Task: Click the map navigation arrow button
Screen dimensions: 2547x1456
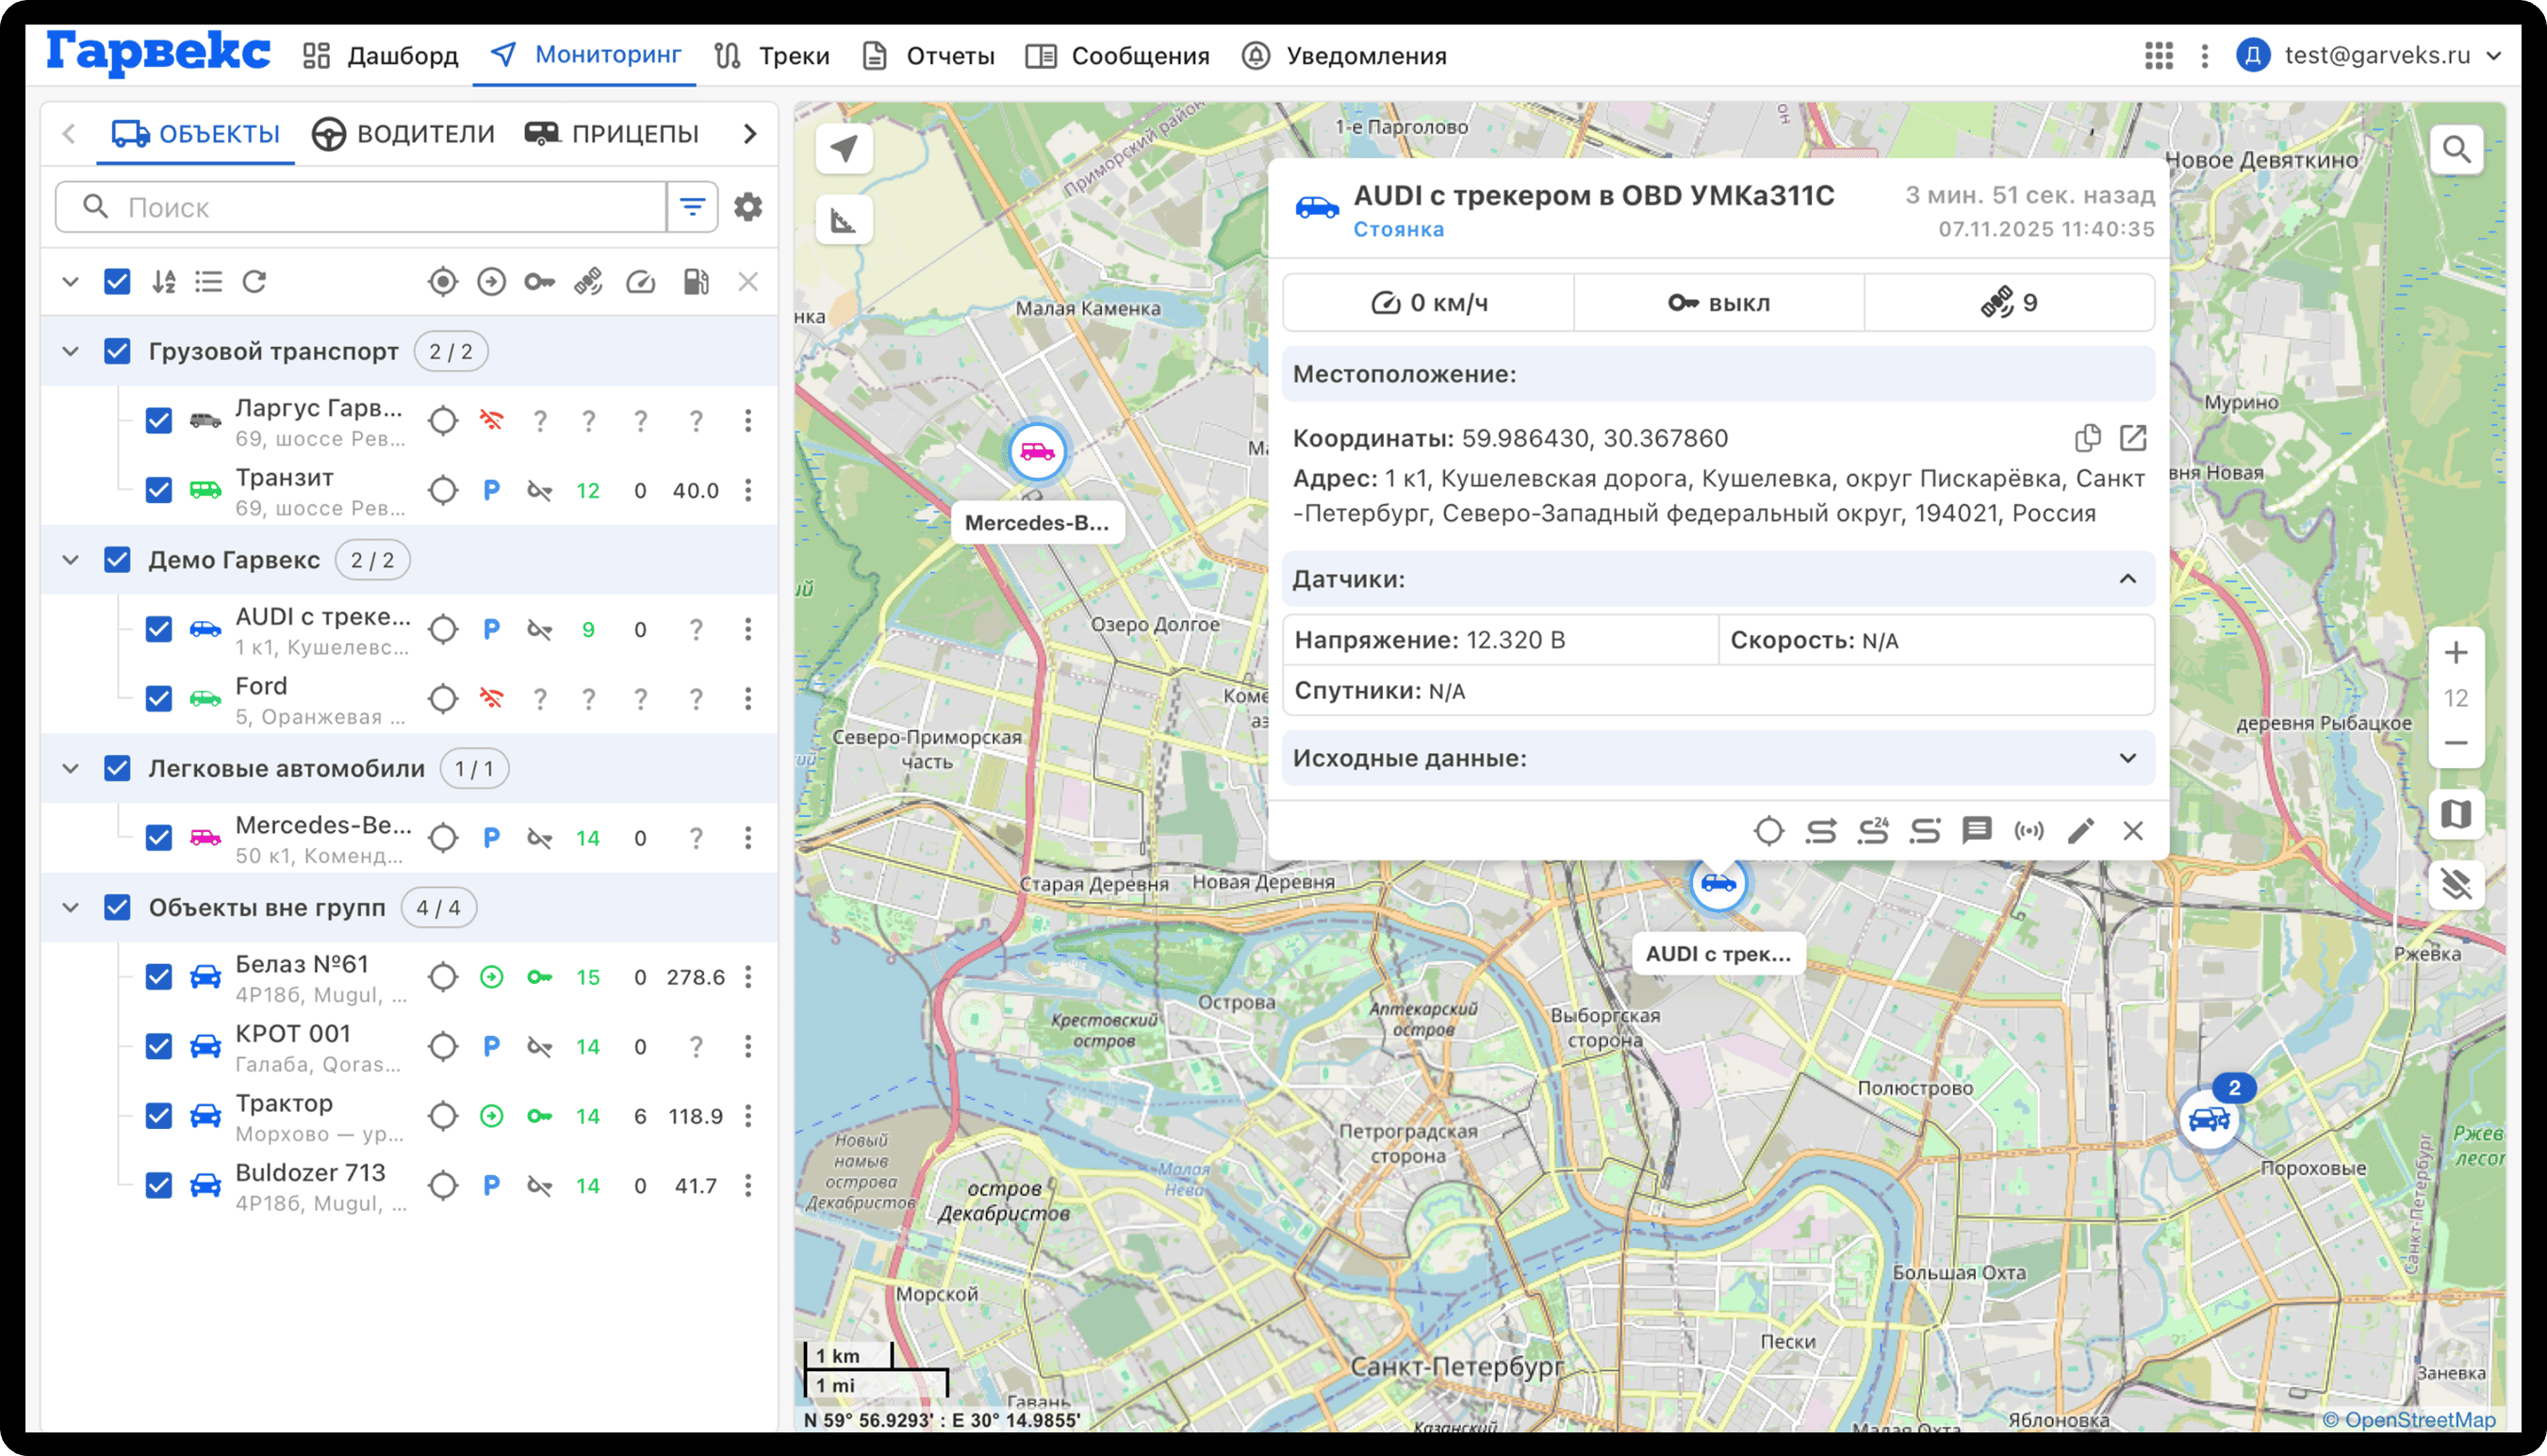Action: click(x=844, y=150)
